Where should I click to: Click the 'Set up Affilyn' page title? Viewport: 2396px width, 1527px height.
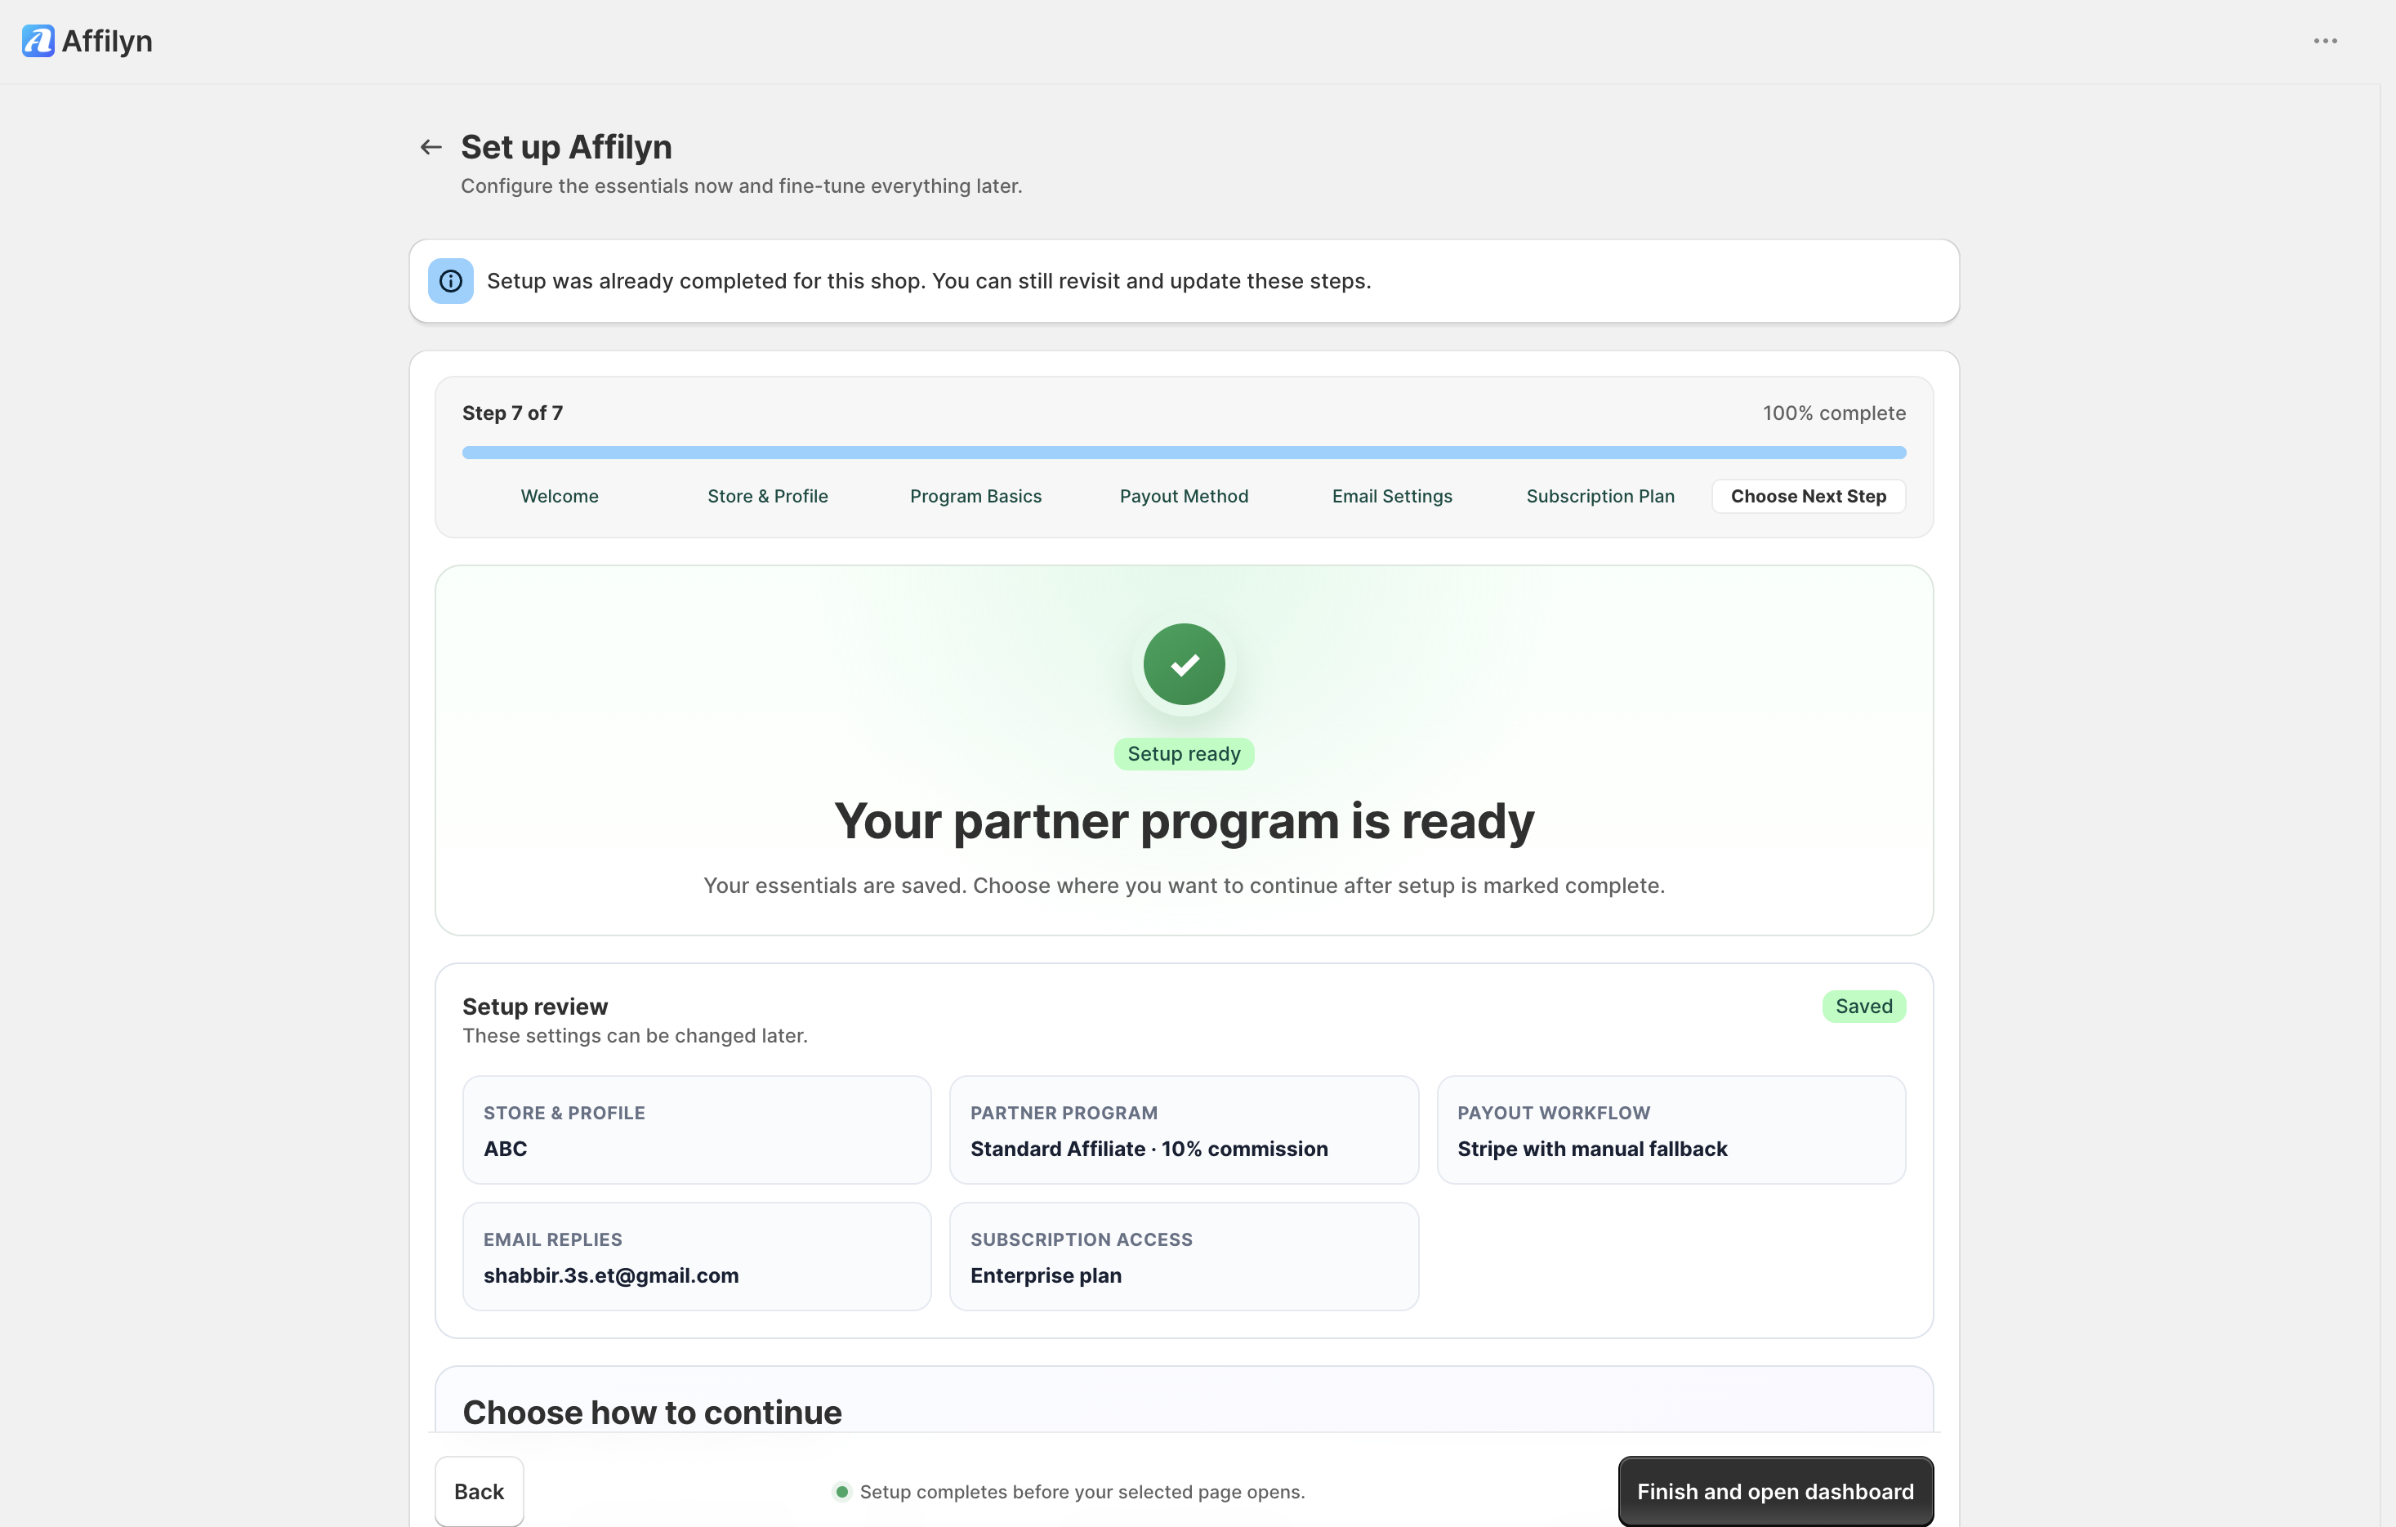point(566,147)
